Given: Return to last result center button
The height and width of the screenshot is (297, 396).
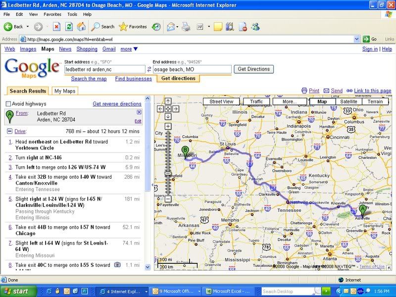Looking at the screenshot, I should coord(168,109).
